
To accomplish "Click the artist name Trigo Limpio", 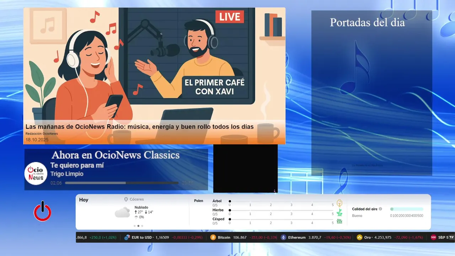I will pyautogui.click(x=67, y=174).
